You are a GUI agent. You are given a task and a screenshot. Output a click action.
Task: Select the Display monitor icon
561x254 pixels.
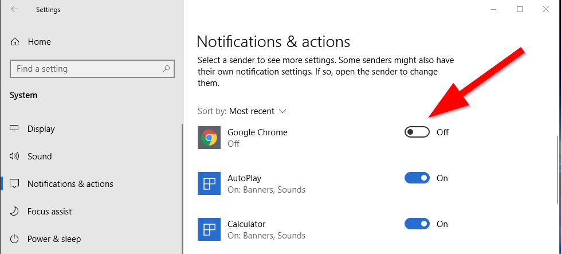(x=14, y=129)
